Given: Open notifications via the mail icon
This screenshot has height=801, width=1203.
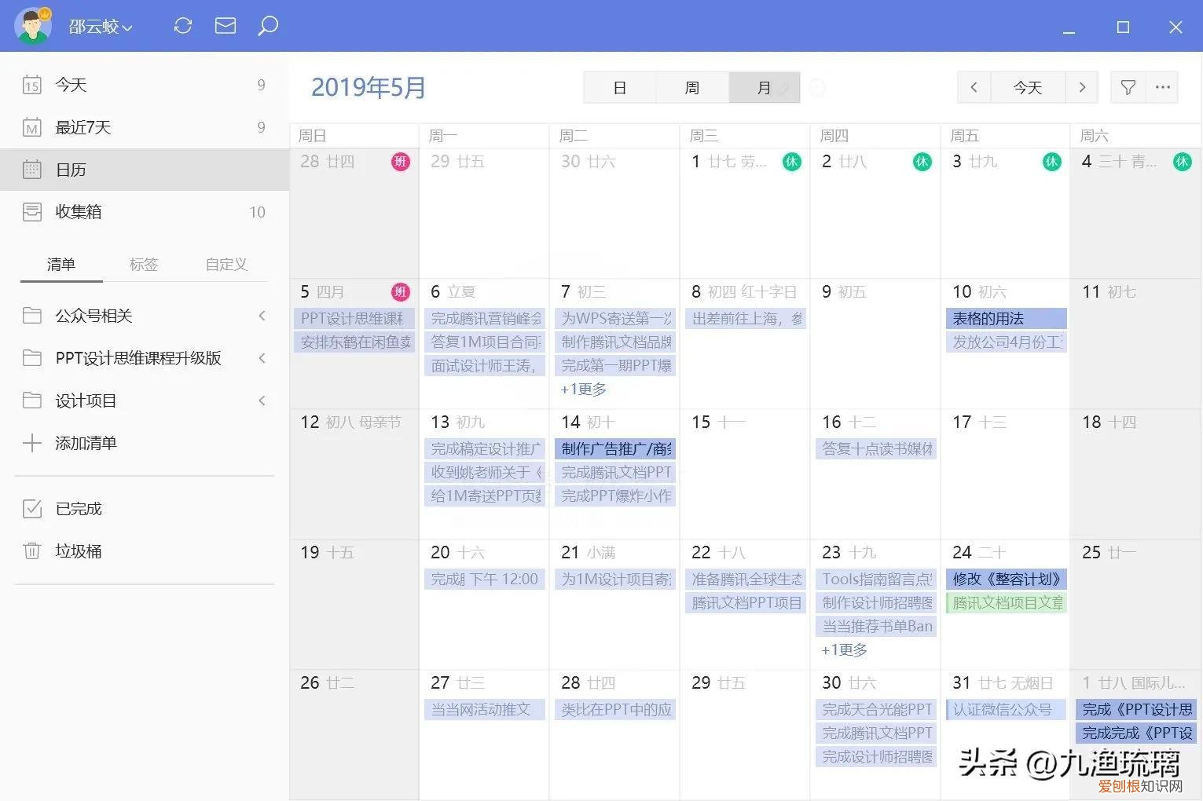Looking at the screenshot, I should pyautogui.click(x=226, y=25).
